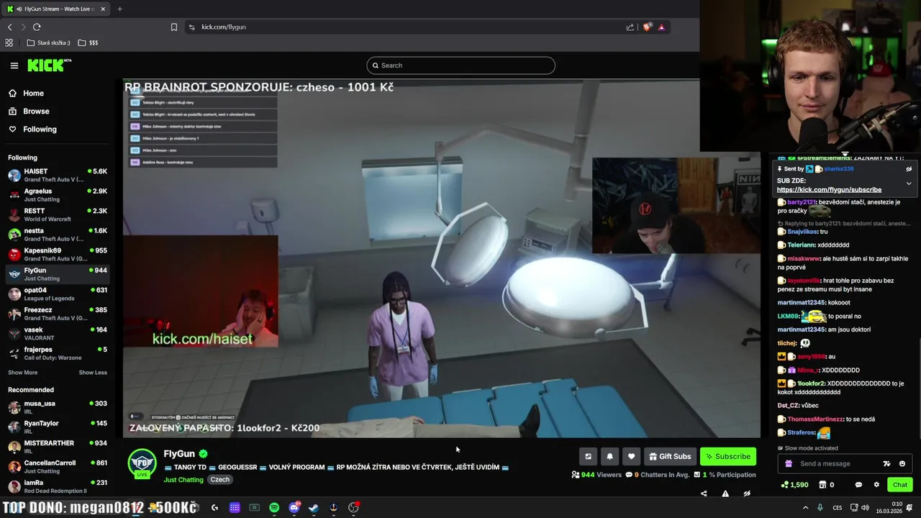This screenshot has width=921, height=518.
Task: Click the Gift Subs button
Action: pos(669,456)
